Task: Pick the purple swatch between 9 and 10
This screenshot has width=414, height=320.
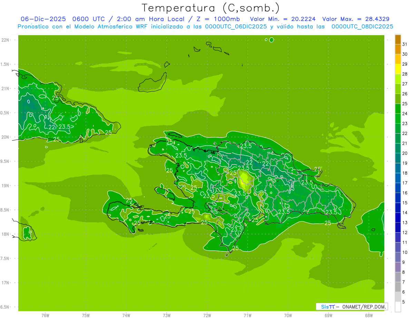Action: pos(398,257)
